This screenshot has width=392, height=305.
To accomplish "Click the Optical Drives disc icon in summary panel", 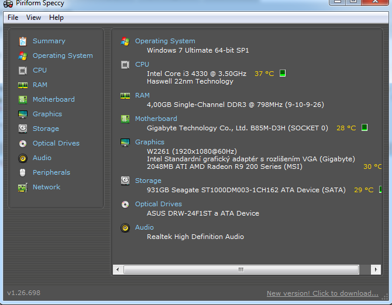I will click(125, 205).
